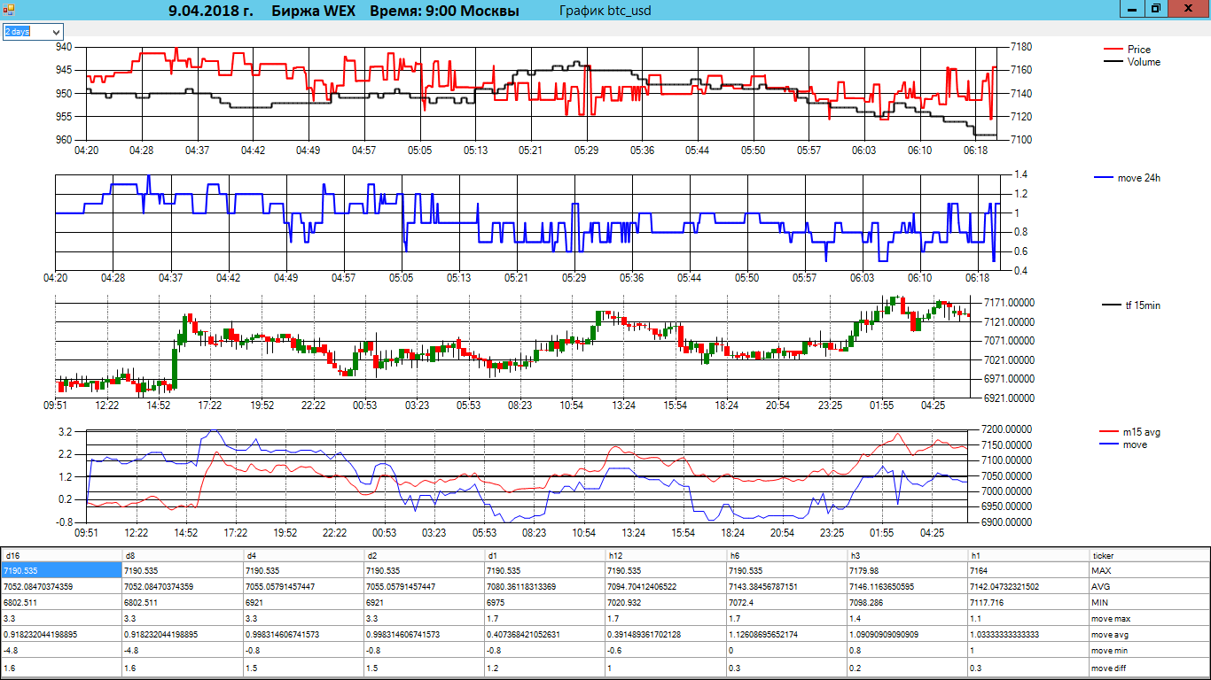The height and width of the screenshot is (680, 1211).
Task: Select the h3 move max cell 1.4
Action: (x=907, y=619)
